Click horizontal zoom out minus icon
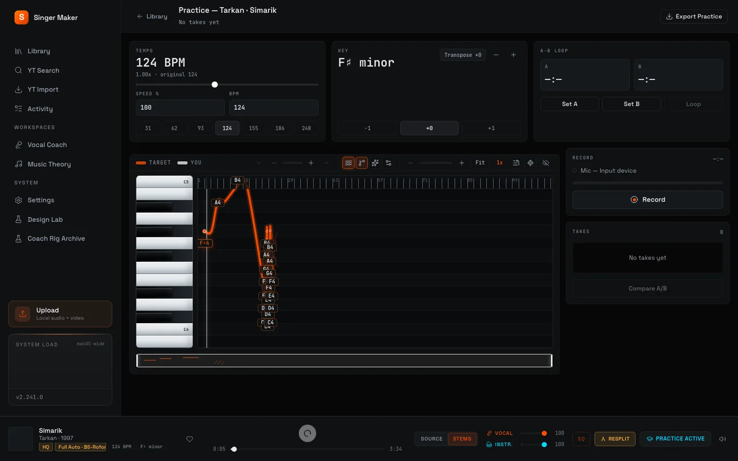Screen dimensions: 738x461 (411, 163)
